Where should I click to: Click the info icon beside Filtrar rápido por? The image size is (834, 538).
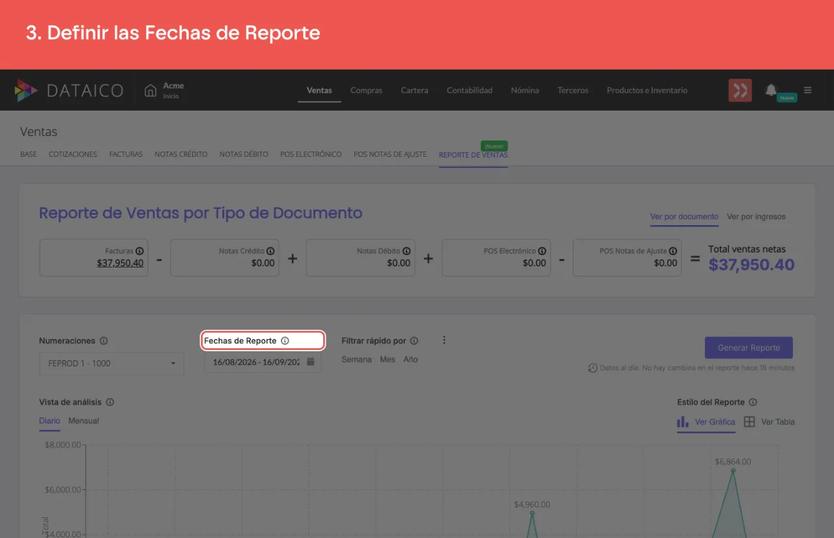[414, 341]
